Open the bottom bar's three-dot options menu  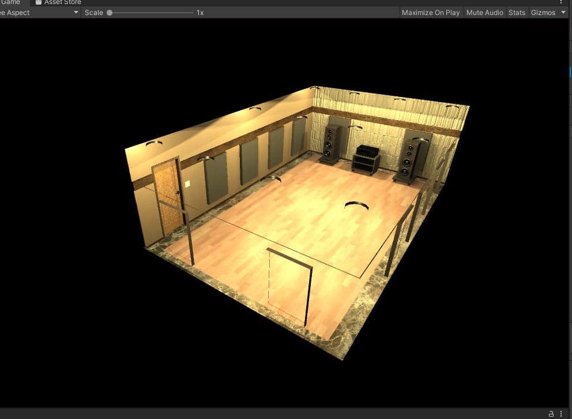(x=561, y=414)
